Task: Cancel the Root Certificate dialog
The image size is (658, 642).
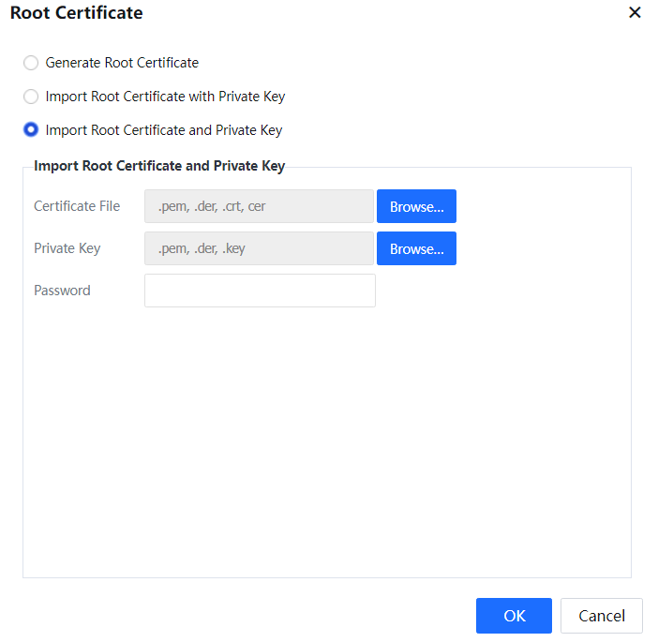Action: (x=601, y=616)
